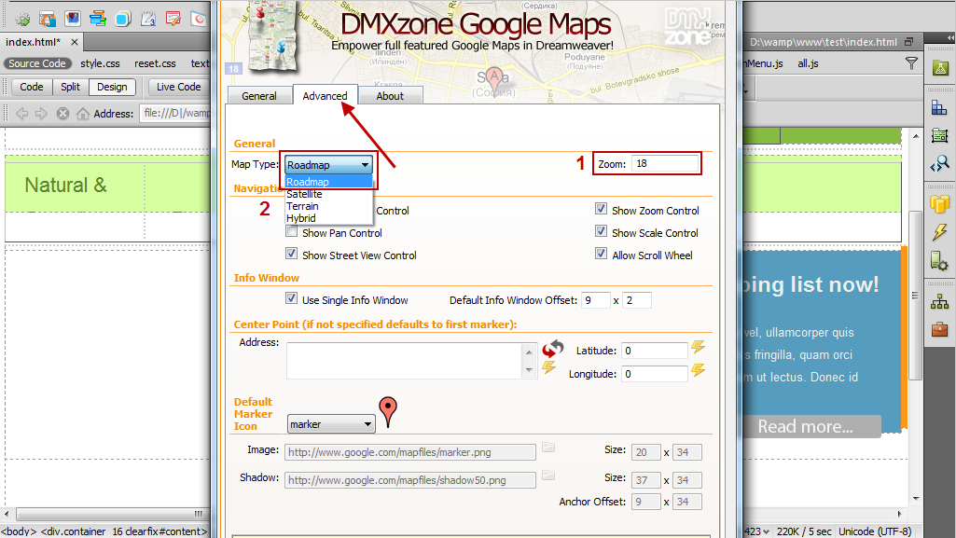Click the document vertical scrollbar down arrow
Viewport: 956px width, 538px height.
(916, 499)
